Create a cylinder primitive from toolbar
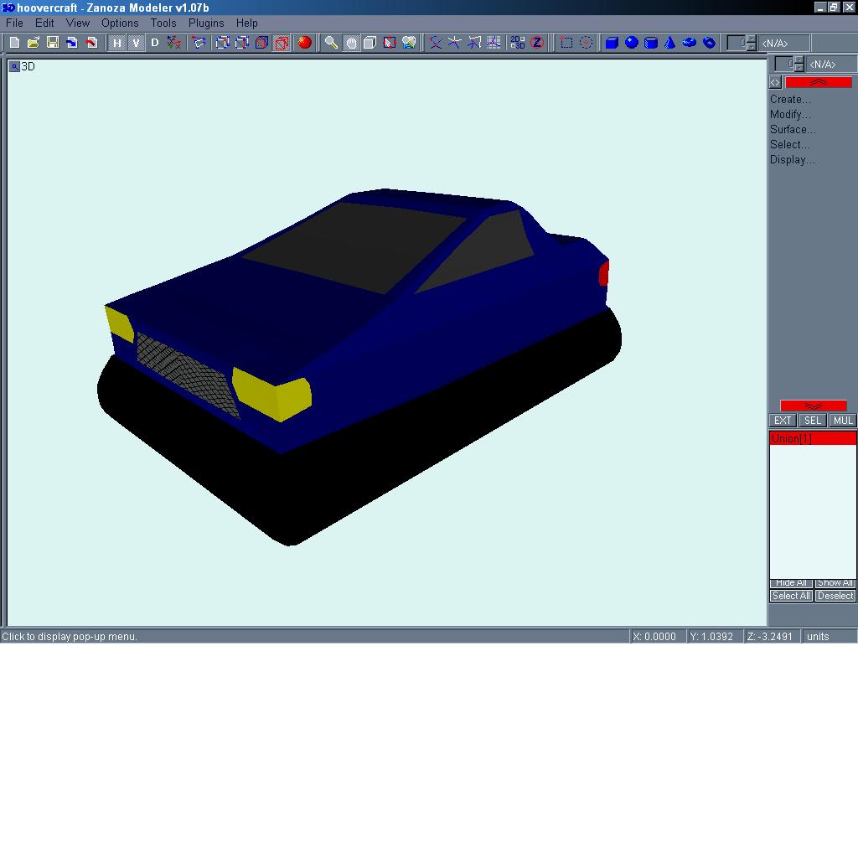The image size is (858, 858). [x=651, y=43]
